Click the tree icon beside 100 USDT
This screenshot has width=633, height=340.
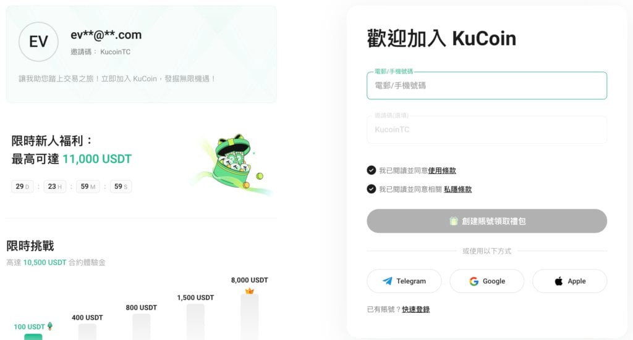50,326
